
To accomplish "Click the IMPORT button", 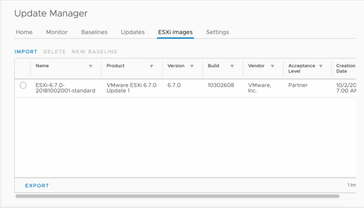I will coord(26,52).
